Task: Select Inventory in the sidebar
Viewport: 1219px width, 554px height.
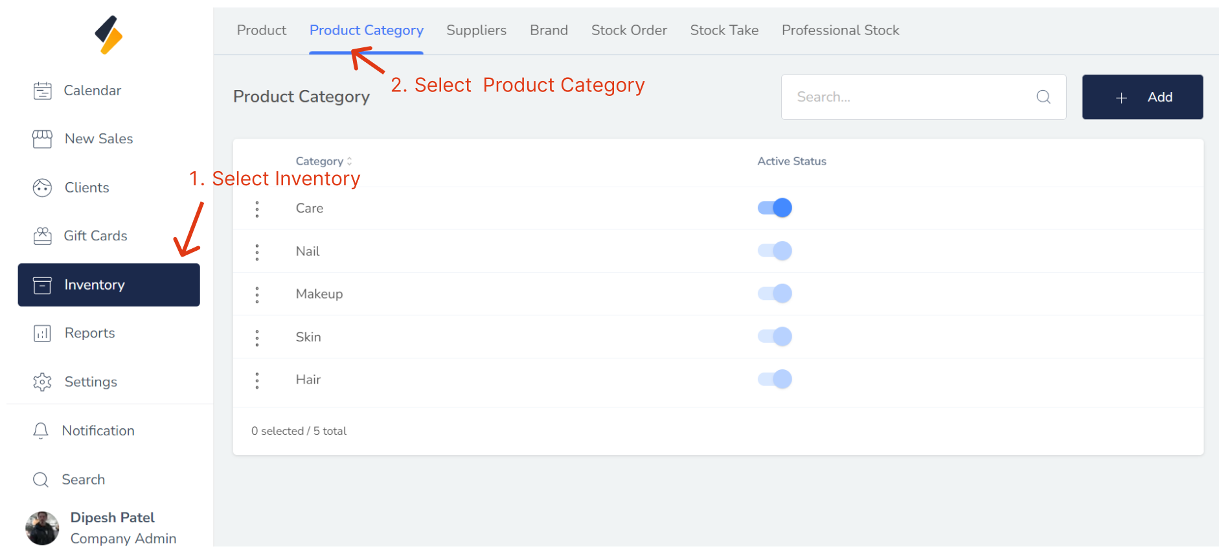Action: coord(109,285)
